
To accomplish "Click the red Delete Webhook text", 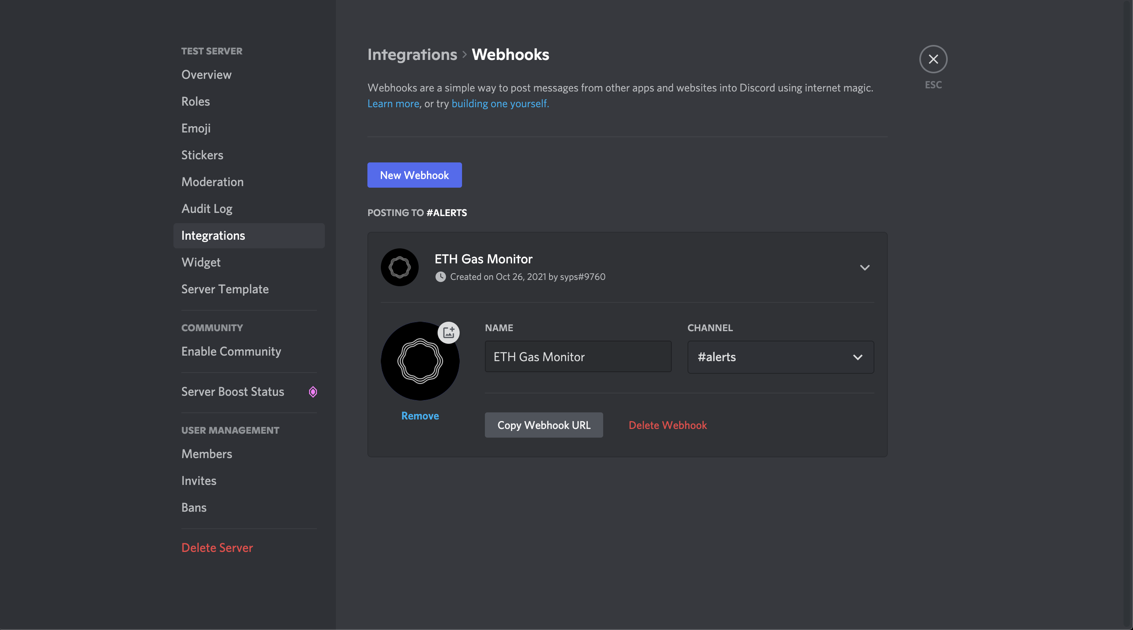I will coord(667,425).
